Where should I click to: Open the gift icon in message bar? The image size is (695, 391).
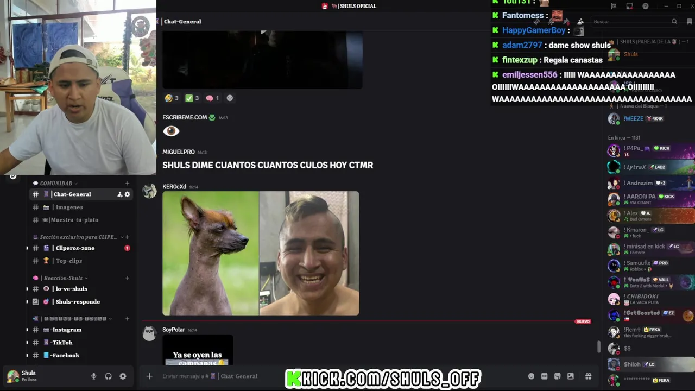point(588,376)
